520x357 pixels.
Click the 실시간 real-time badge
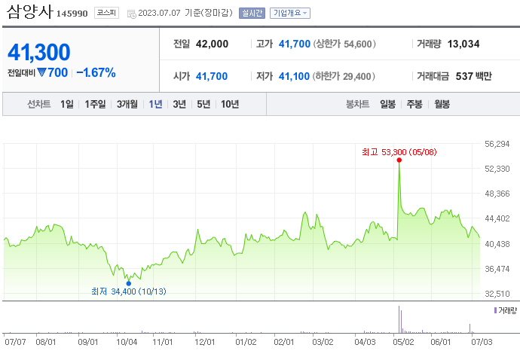tap(252, 14)
